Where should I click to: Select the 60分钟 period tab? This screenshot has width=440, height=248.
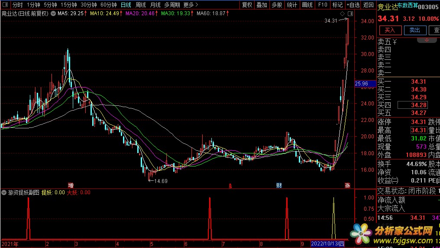click(x=109, y=5)
